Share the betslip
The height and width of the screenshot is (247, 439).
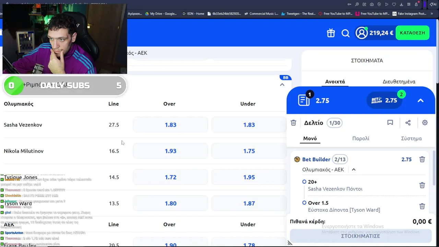(x=408, y=122)
